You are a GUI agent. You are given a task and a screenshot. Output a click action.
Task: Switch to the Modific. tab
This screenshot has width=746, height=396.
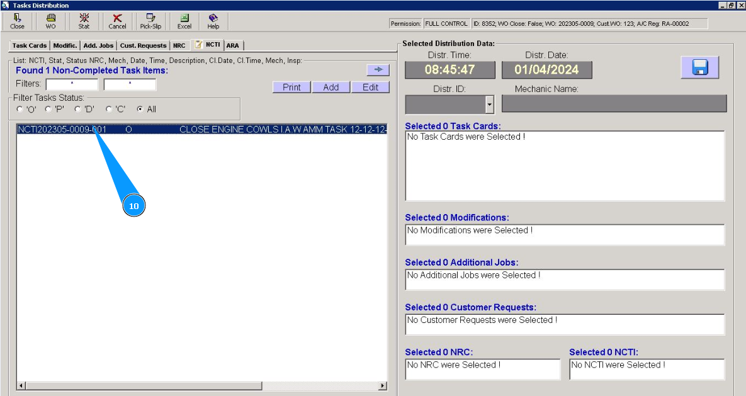tap(65, 46)
